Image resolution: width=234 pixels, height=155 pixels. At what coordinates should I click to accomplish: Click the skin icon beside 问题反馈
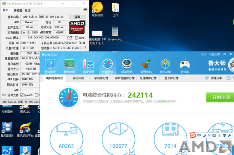point(225,54)
